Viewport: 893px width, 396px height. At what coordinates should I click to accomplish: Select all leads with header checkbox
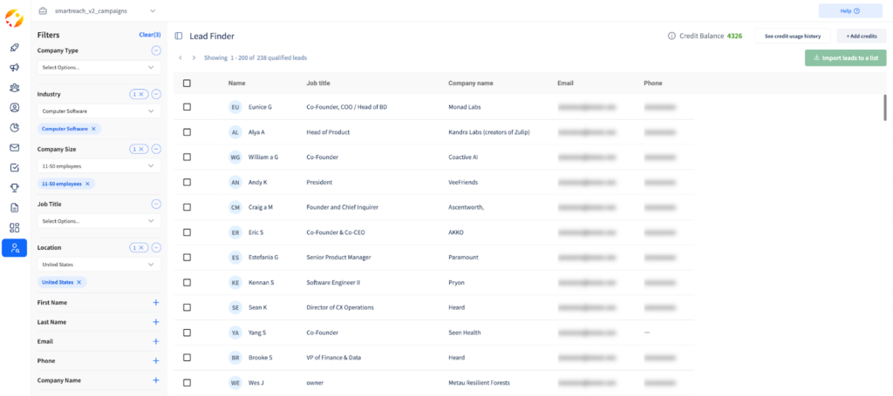click(187, 83)
